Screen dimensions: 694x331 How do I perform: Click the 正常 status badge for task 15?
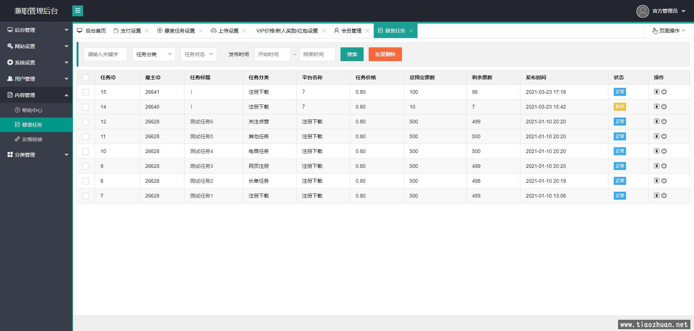620,92
